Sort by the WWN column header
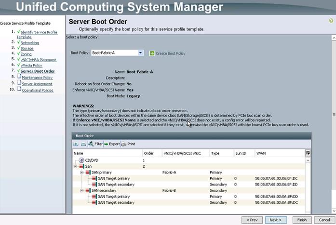The image size is (336, 225). tap(280, 153)
